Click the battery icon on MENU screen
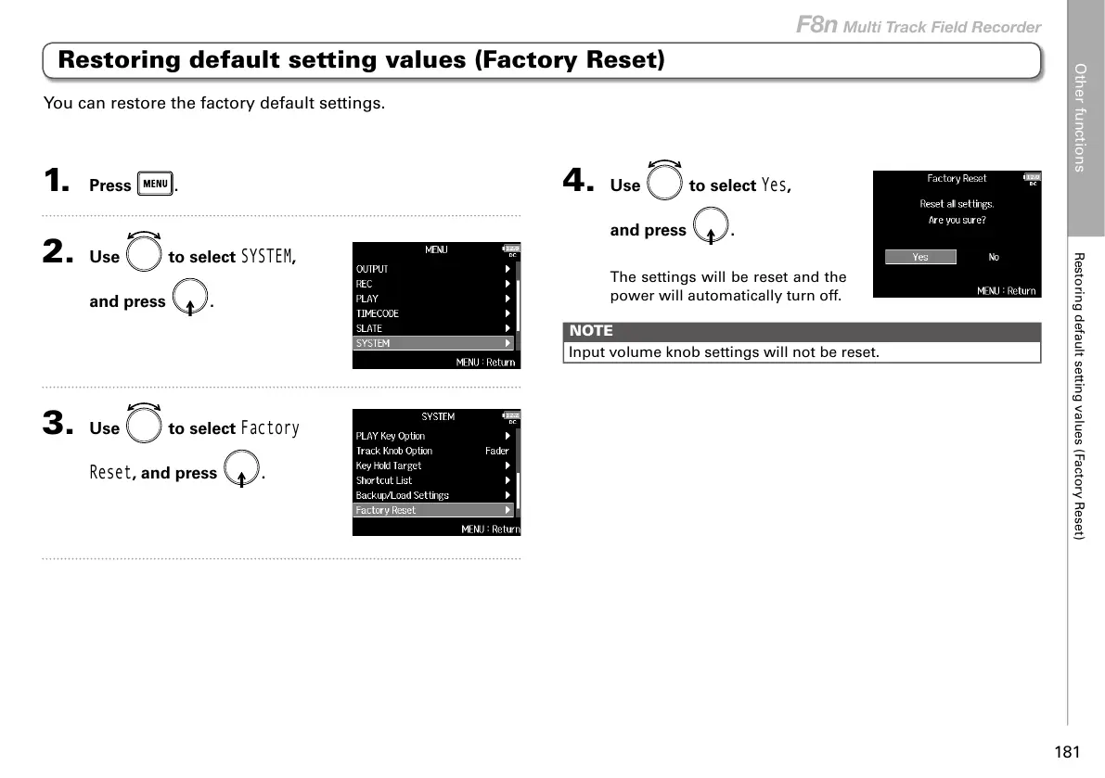Image resolution: width=1105 pixels, height=778 pixels. coord(511,250)
